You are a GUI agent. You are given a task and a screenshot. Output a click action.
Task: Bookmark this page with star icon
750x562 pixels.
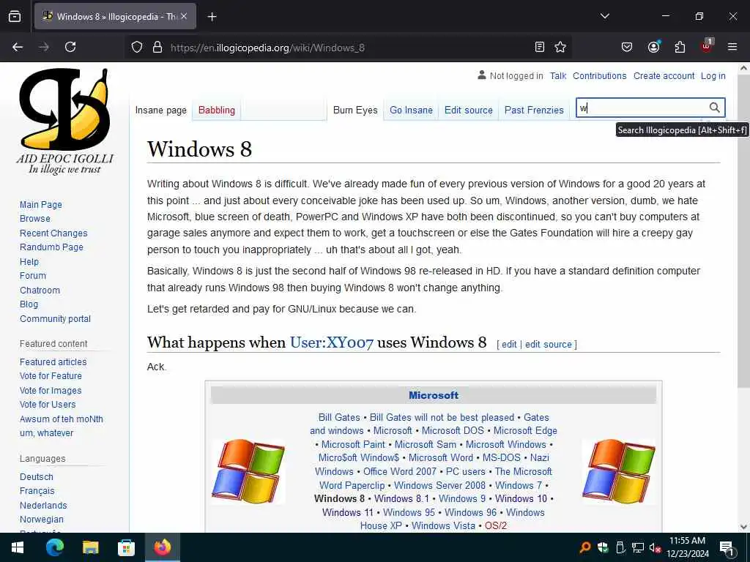point(560,47)
